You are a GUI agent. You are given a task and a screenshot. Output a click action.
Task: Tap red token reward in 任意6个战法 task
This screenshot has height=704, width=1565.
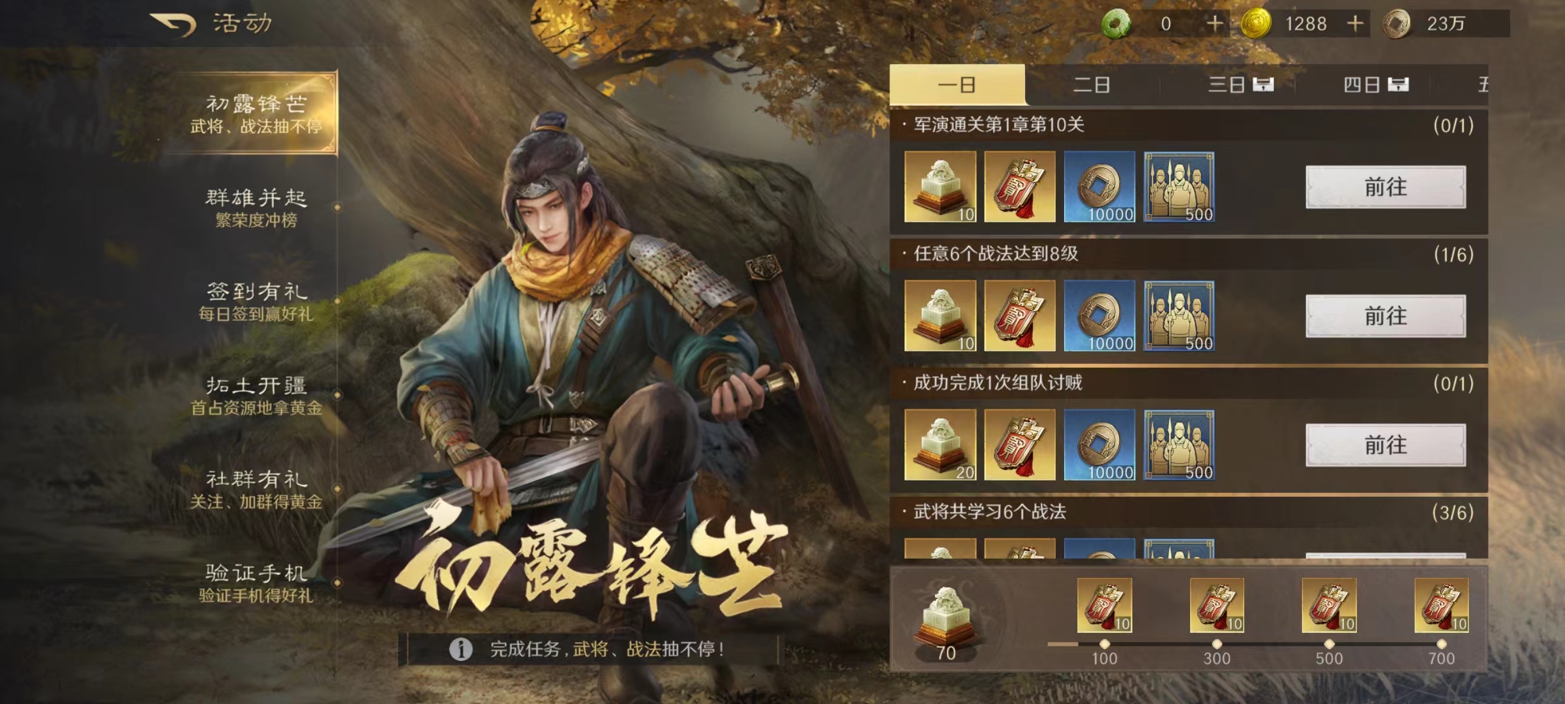click(x=1020, y=315)
